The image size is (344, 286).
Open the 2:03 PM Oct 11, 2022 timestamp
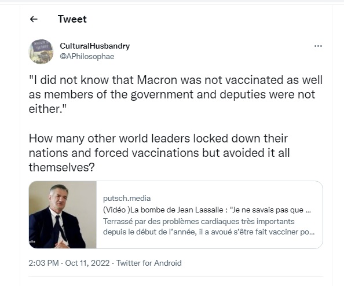click(x=69, y=263)
